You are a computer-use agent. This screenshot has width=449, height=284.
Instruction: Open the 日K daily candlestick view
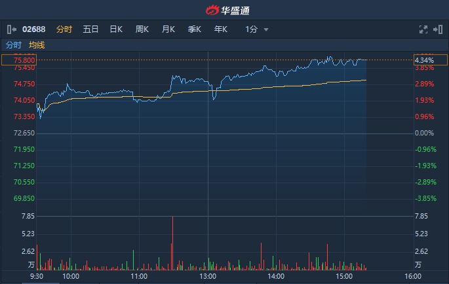[x=116, y=29]
